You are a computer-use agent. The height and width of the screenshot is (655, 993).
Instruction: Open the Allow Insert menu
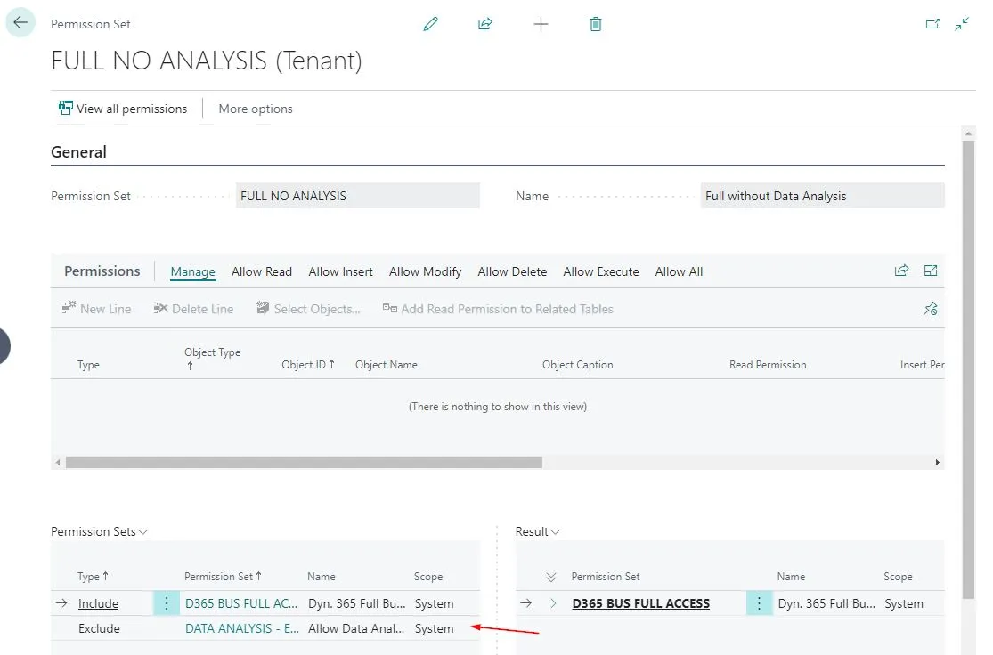point(340,271)
